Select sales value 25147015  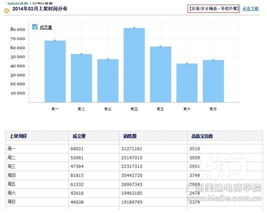132,157
